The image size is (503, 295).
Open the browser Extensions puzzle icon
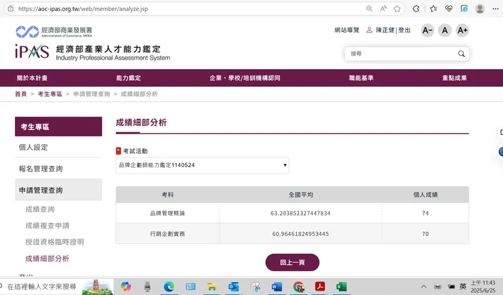[416, 9]
